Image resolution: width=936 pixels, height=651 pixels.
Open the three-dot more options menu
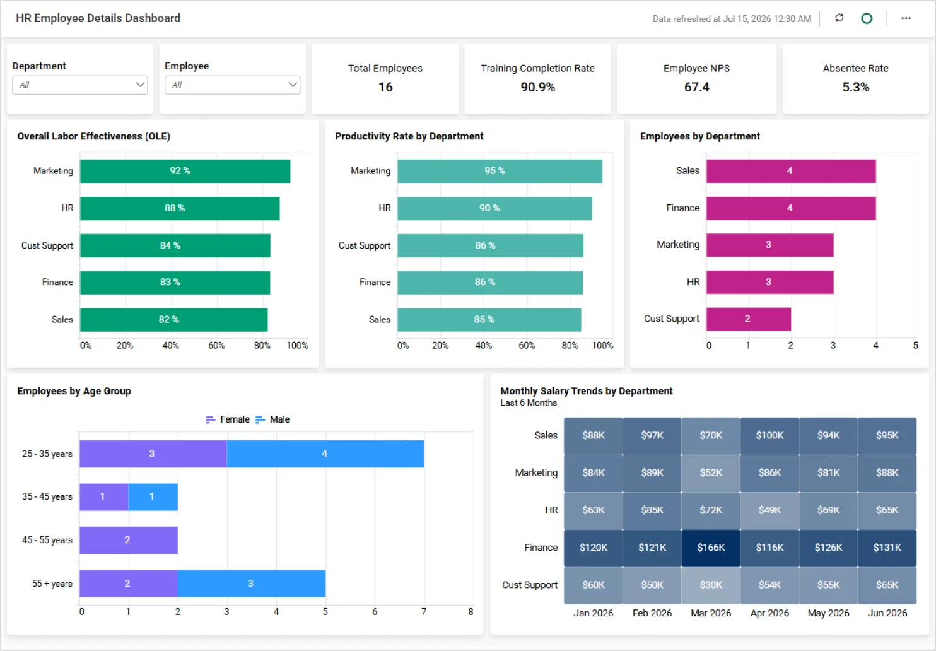pyautogui.click(x=906, y=18)
